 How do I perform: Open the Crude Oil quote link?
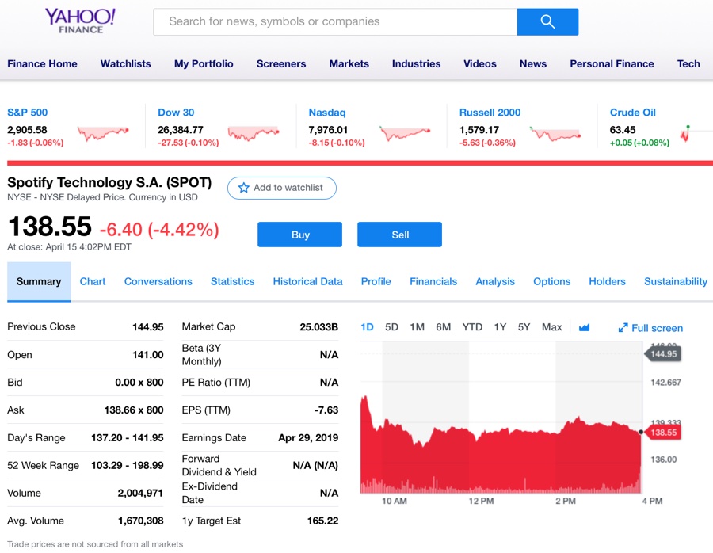pyautogui.click(x=632, y=113)
